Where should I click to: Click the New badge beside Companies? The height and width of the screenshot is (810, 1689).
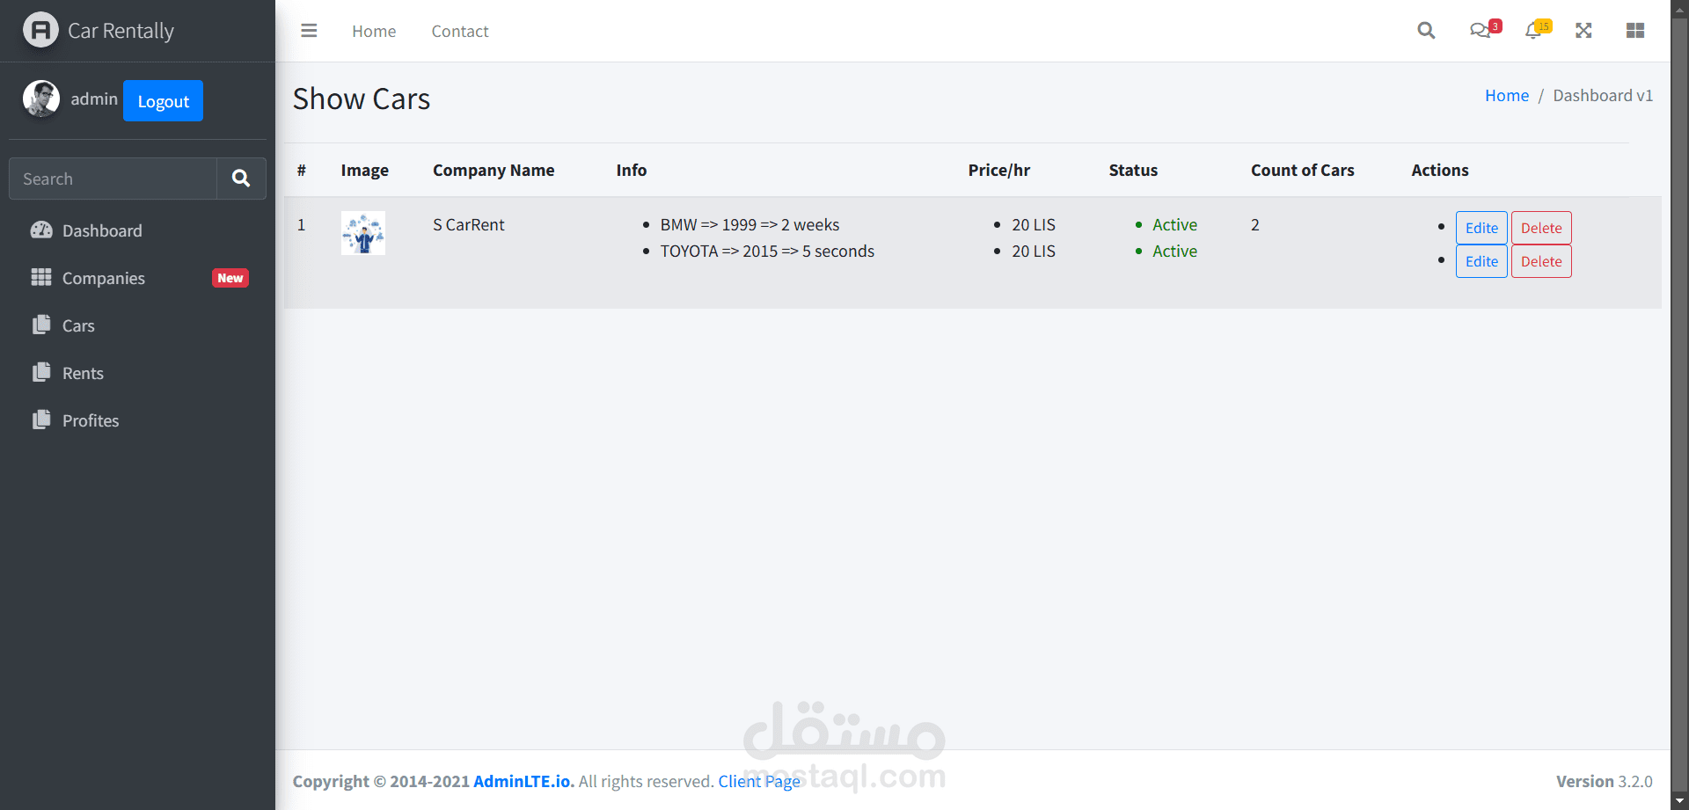(230, 278)
